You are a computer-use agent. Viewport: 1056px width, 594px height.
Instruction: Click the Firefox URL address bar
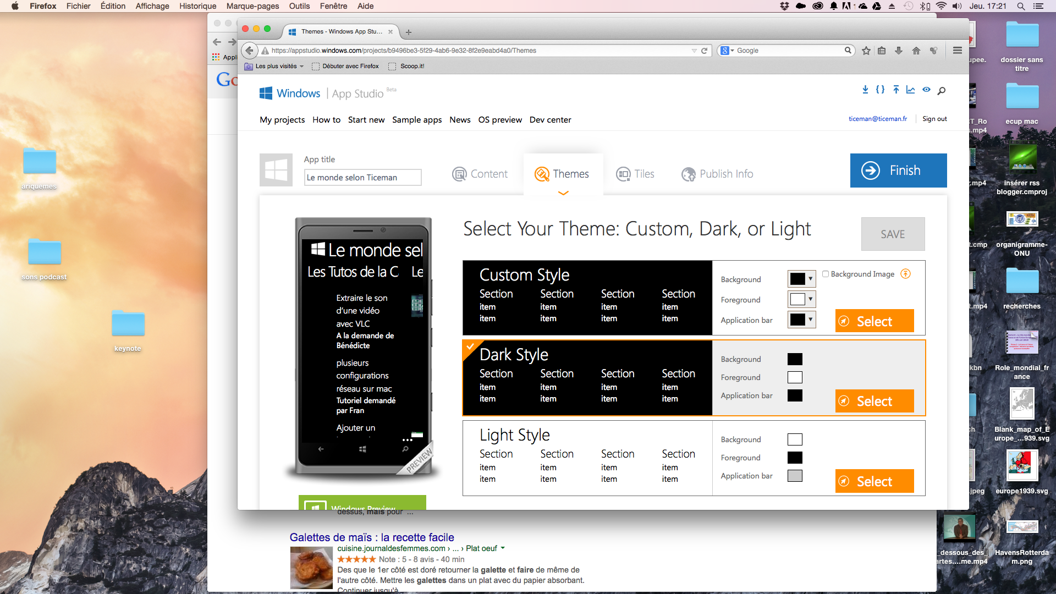[479, 51]
